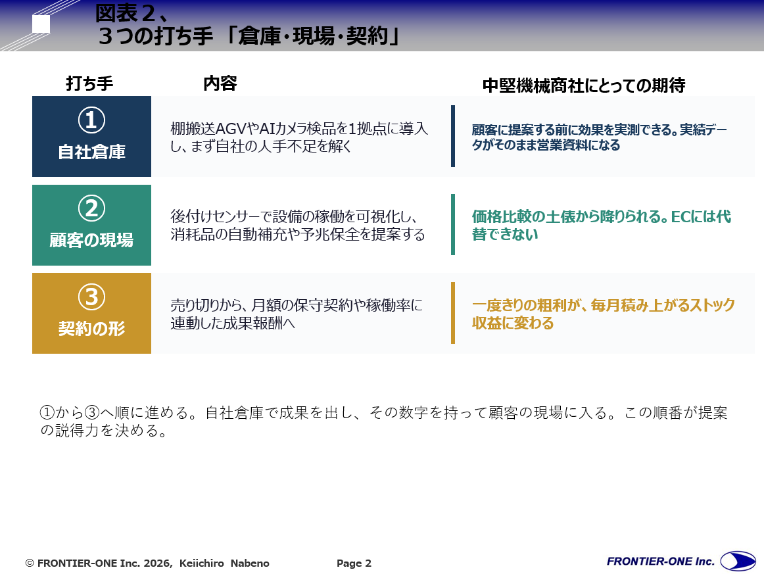Select the 自社倉庫 label in navy box
This screenshot has width=764, height=574.
(x=91, y=152)
